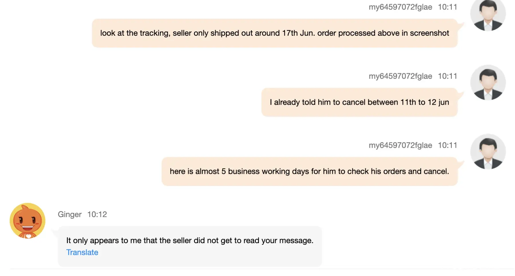
Task: Click the 'almost 5 business working days' message bubble
Action: pyautogui.click(x=309, y=171)
